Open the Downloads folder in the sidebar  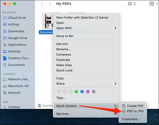click(x=16, y=31)
